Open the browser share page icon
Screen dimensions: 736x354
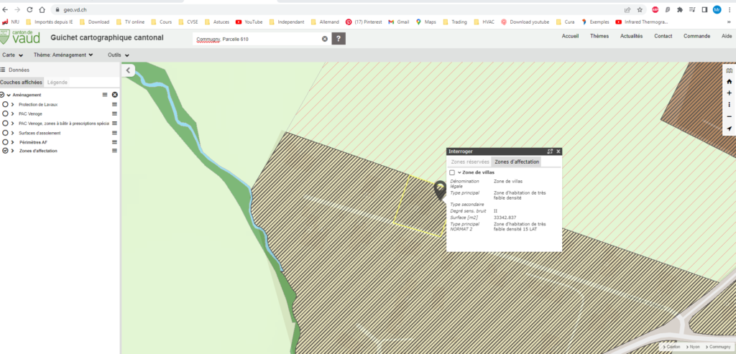(x=627, y=9)
